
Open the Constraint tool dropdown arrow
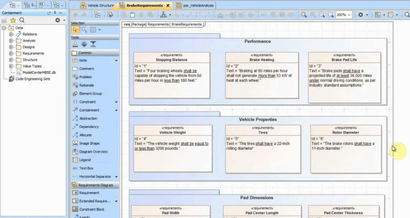117,102
